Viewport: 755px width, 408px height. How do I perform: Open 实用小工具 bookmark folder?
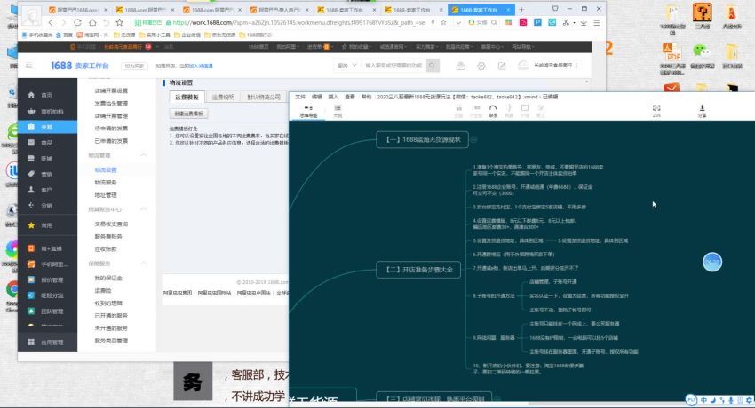coord(155,35)
